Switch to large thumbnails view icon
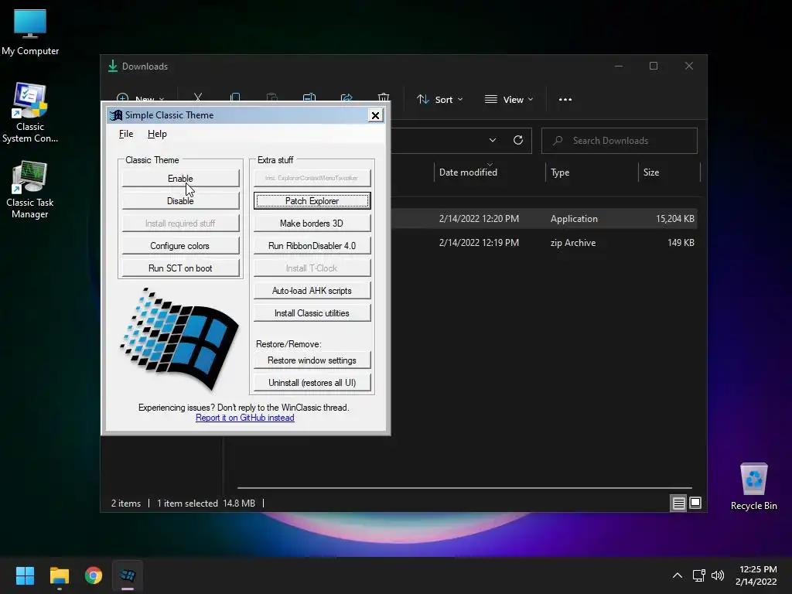Screen dimensions: 792x594 (695, 503)
